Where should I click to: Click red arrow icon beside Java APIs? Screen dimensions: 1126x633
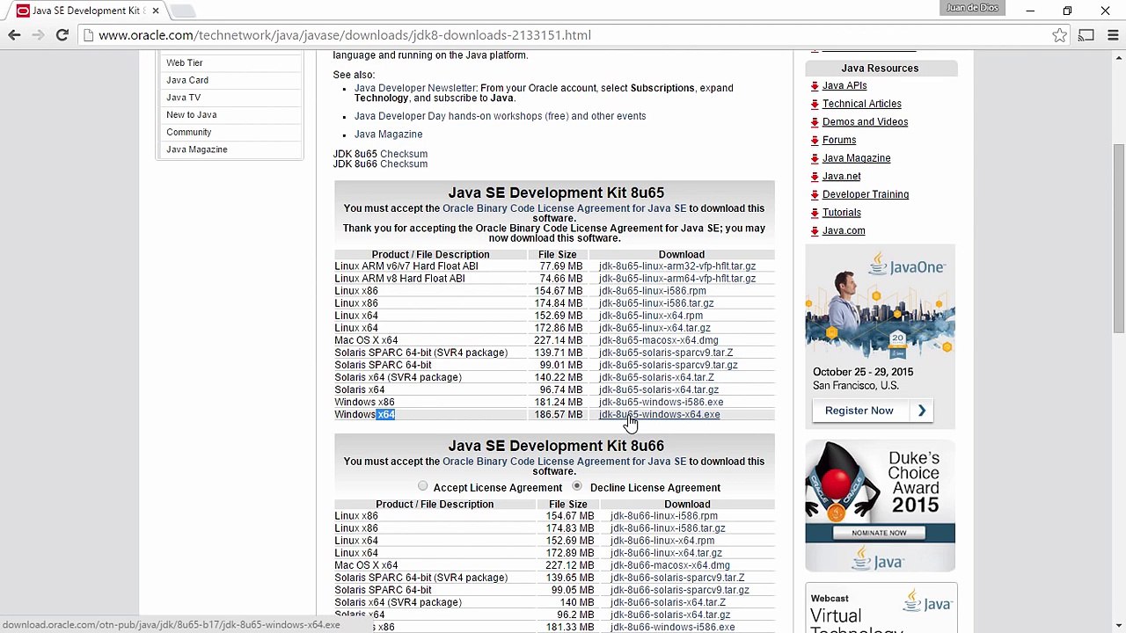[815, 86]
